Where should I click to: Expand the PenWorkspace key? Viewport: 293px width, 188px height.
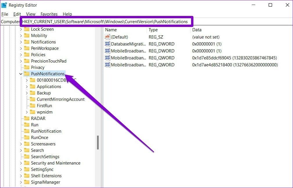(x=21, y=48)
